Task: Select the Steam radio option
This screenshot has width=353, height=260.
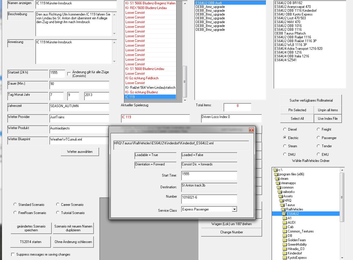Action: [285, 146]
